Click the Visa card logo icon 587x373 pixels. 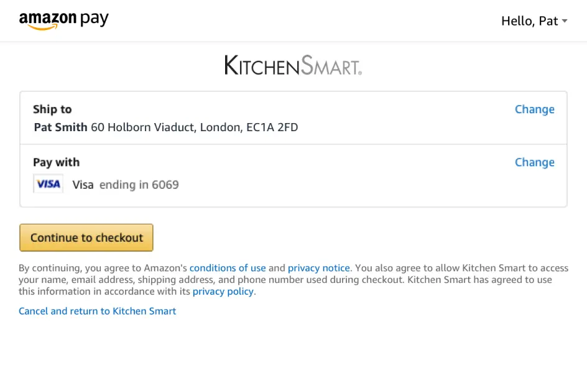click(x=48, y=184)
